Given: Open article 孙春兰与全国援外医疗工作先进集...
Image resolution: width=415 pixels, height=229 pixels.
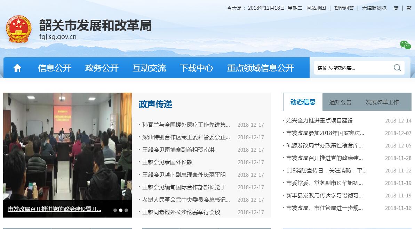Looking at the screenshot, I should [186, 125].
